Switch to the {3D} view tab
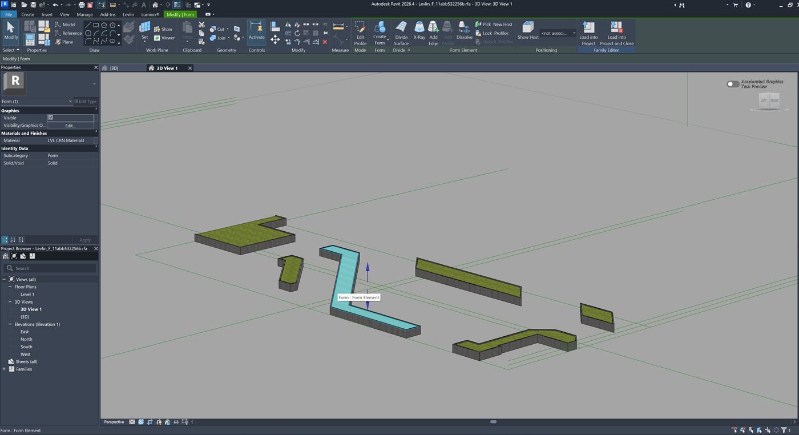799x435 pixels. (114, 68)
